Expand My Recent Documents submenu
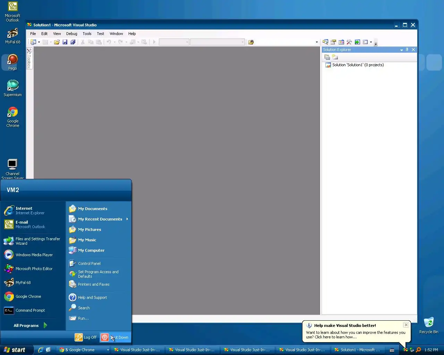The image size is (444, 355). pyautogui.click(x=127, y=219)
